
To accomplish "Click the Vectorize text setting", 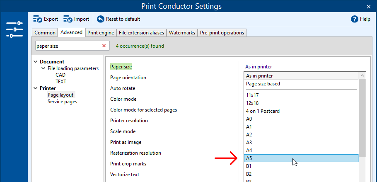I will click(x=125, y=174).
